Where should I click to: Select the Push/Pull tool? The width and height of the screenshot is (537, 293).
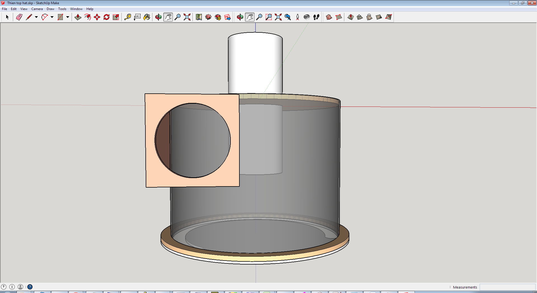coord(78,17)
